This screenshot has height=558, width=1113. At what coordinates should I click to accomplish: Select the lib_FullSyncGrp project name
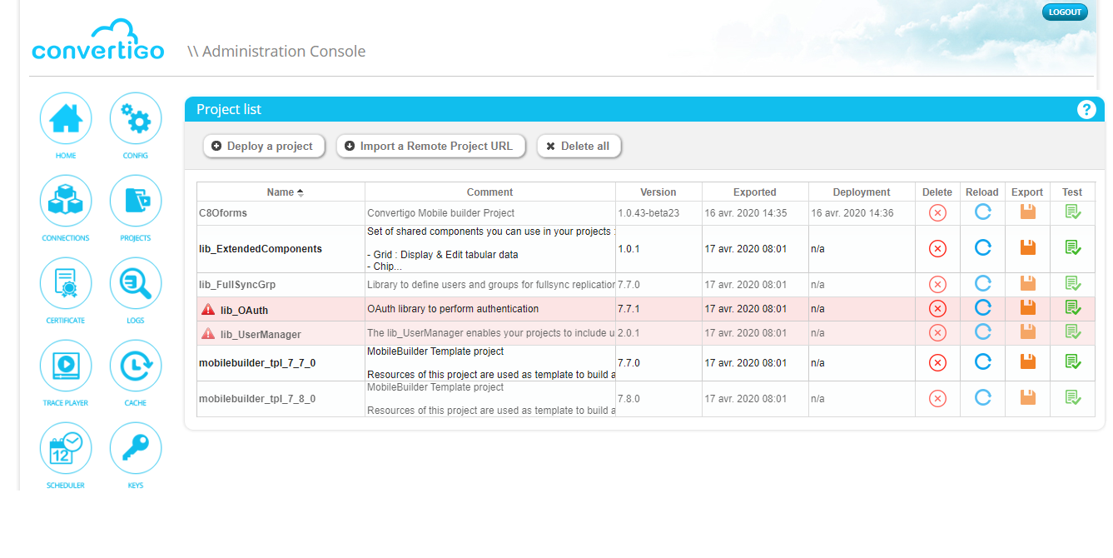pos(237,285)
